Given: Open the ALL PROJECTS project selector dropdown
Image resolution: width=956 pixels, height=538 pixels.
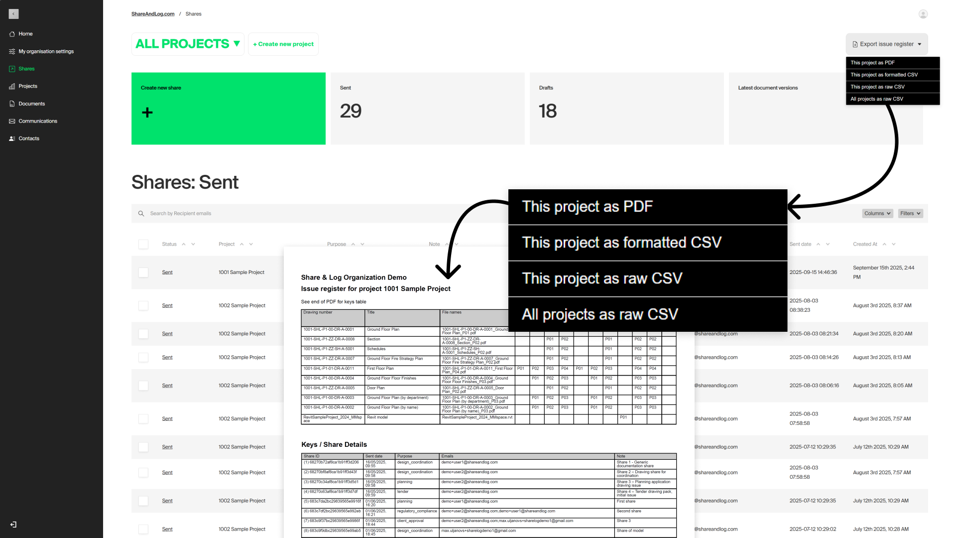Looking at the screenshot, I should pos(188,44).
